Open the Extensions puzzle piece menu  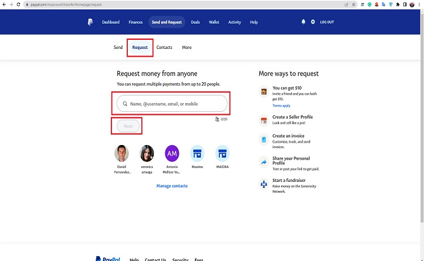pos(398,5)
